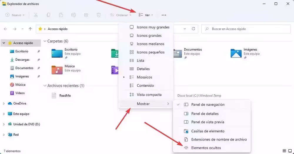Expand Este equipo in navigation pane

(4, 114)
